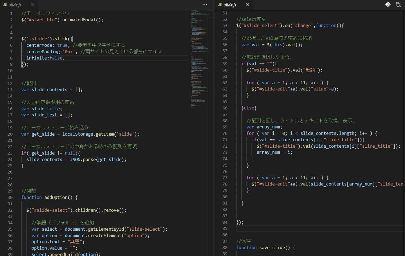Click the true value of centerMode
Viewport: 405px width, 256px height.
[x=62, y=45]
